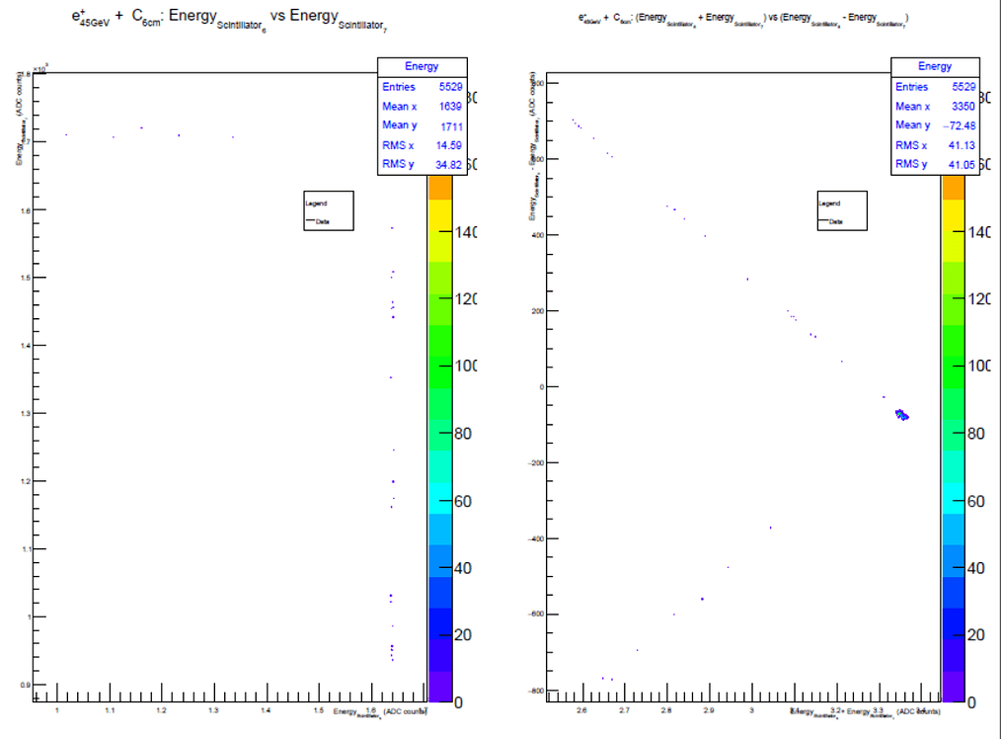Screen dimensions: 1001x739
Task: Select the Mean x 3350 entry in right stats box
Action: pyautogui.click(x=935, y=106)
